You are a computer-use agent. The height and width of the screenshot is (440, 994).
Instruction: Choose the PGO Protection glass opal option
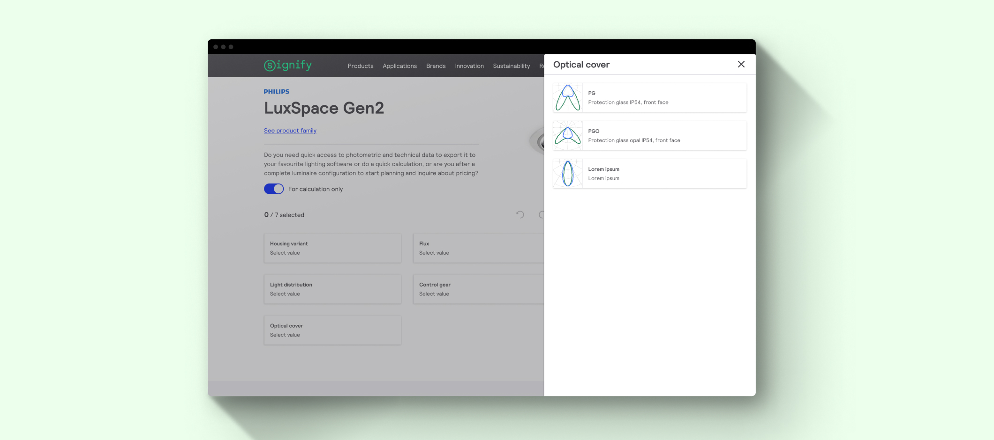649,136
